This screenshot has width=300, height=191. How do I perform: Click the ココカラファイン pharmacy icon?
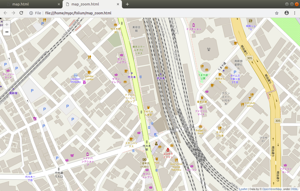click(168, 150)
